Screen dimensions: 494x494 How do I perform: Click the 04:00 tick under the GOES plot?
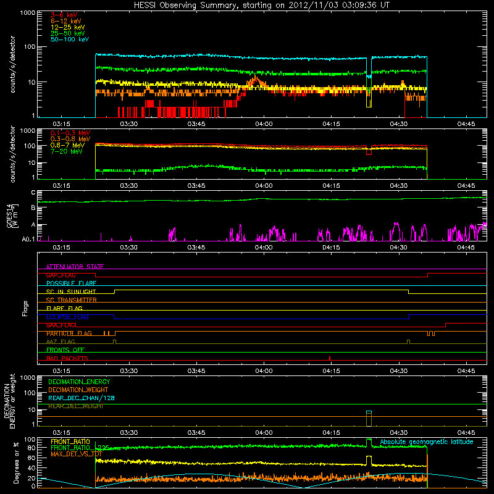pos(264,248)
